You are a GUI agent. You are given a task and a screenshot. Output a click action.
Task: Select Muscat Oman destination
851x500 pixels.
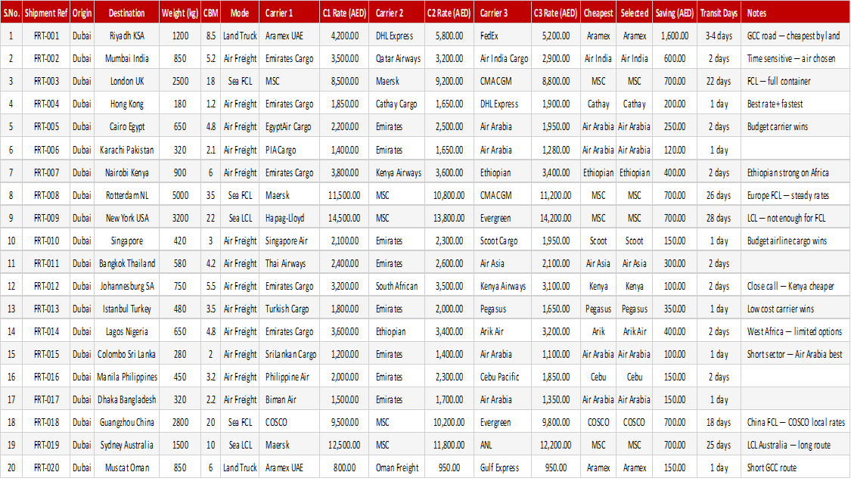126,468
